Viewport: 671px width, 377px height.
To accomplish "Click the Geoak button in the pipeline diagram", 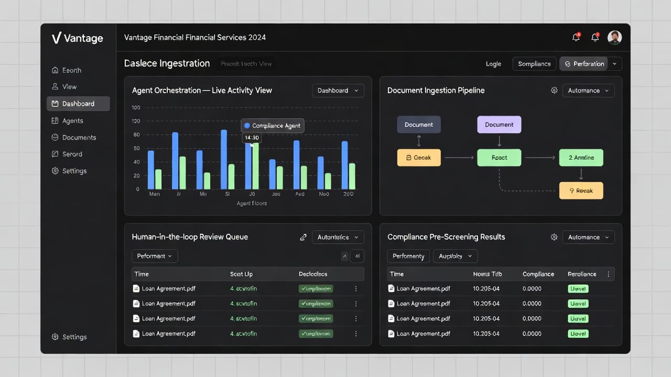I will [419, 157].
